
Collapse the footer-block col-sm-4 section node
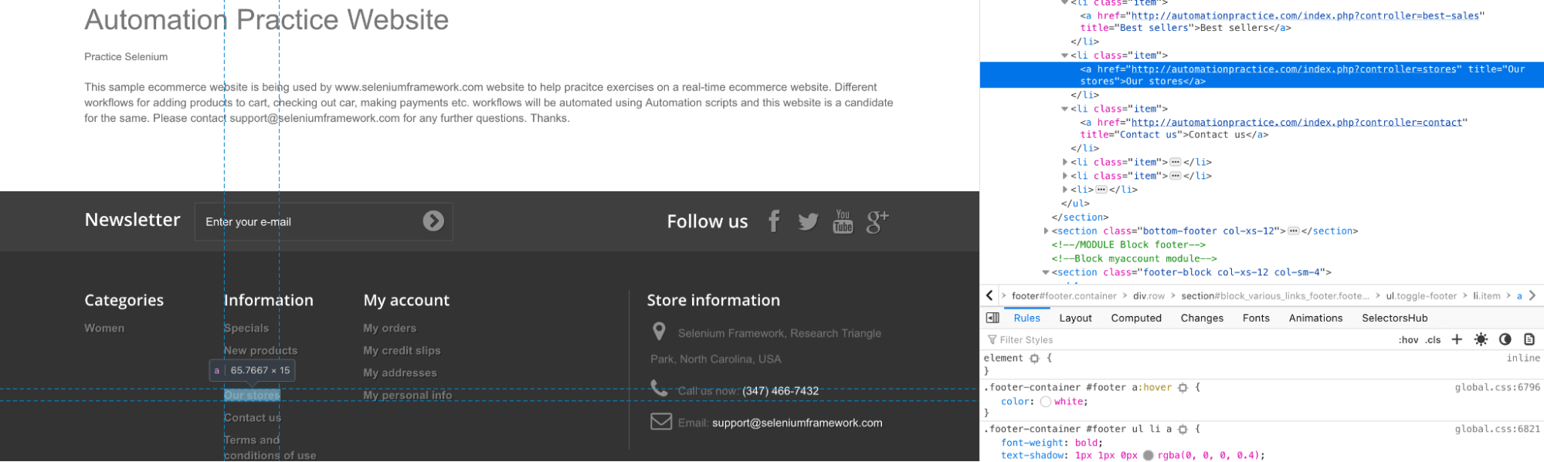(1046, 272)
